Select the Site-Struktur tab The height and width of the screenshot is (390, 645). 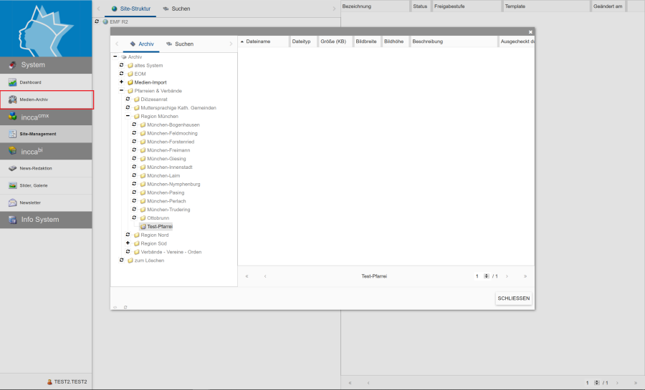(x=130, y=9)
